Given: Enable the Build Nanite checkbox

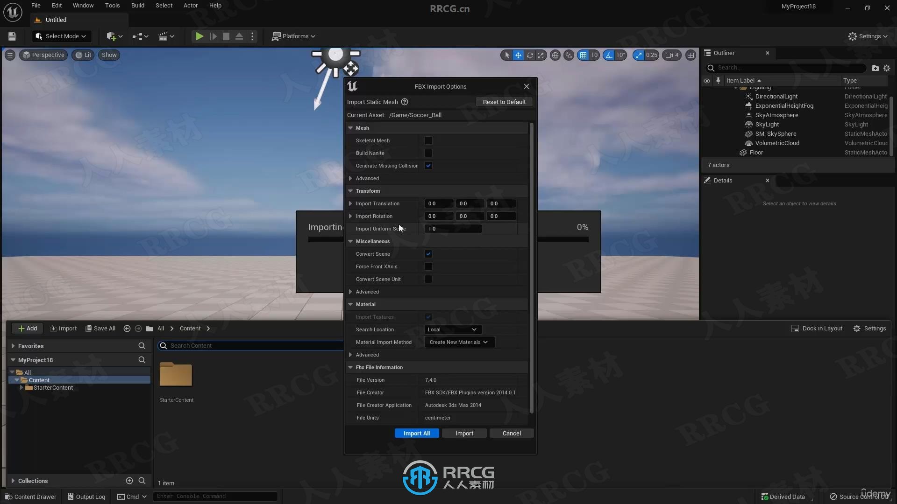Looking at the screenshot, I should click(428, 153).
